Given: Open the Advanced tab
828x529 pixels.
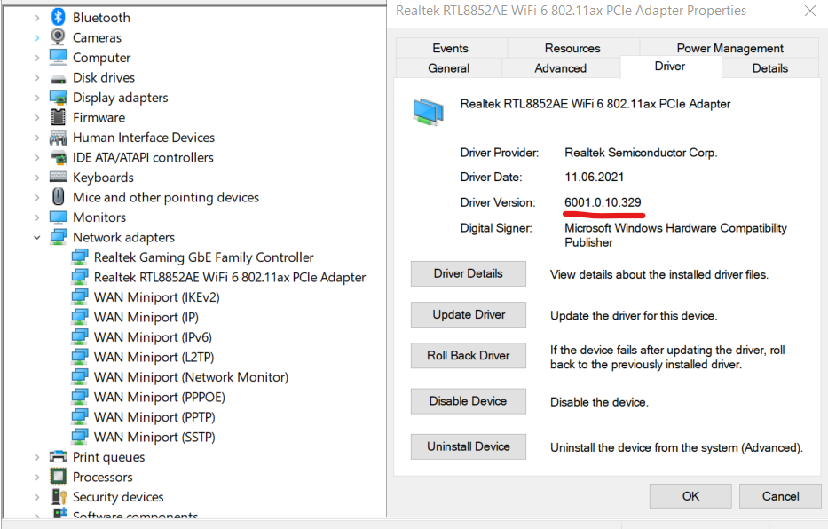Looking at the screenshot, I should point(560,68).
